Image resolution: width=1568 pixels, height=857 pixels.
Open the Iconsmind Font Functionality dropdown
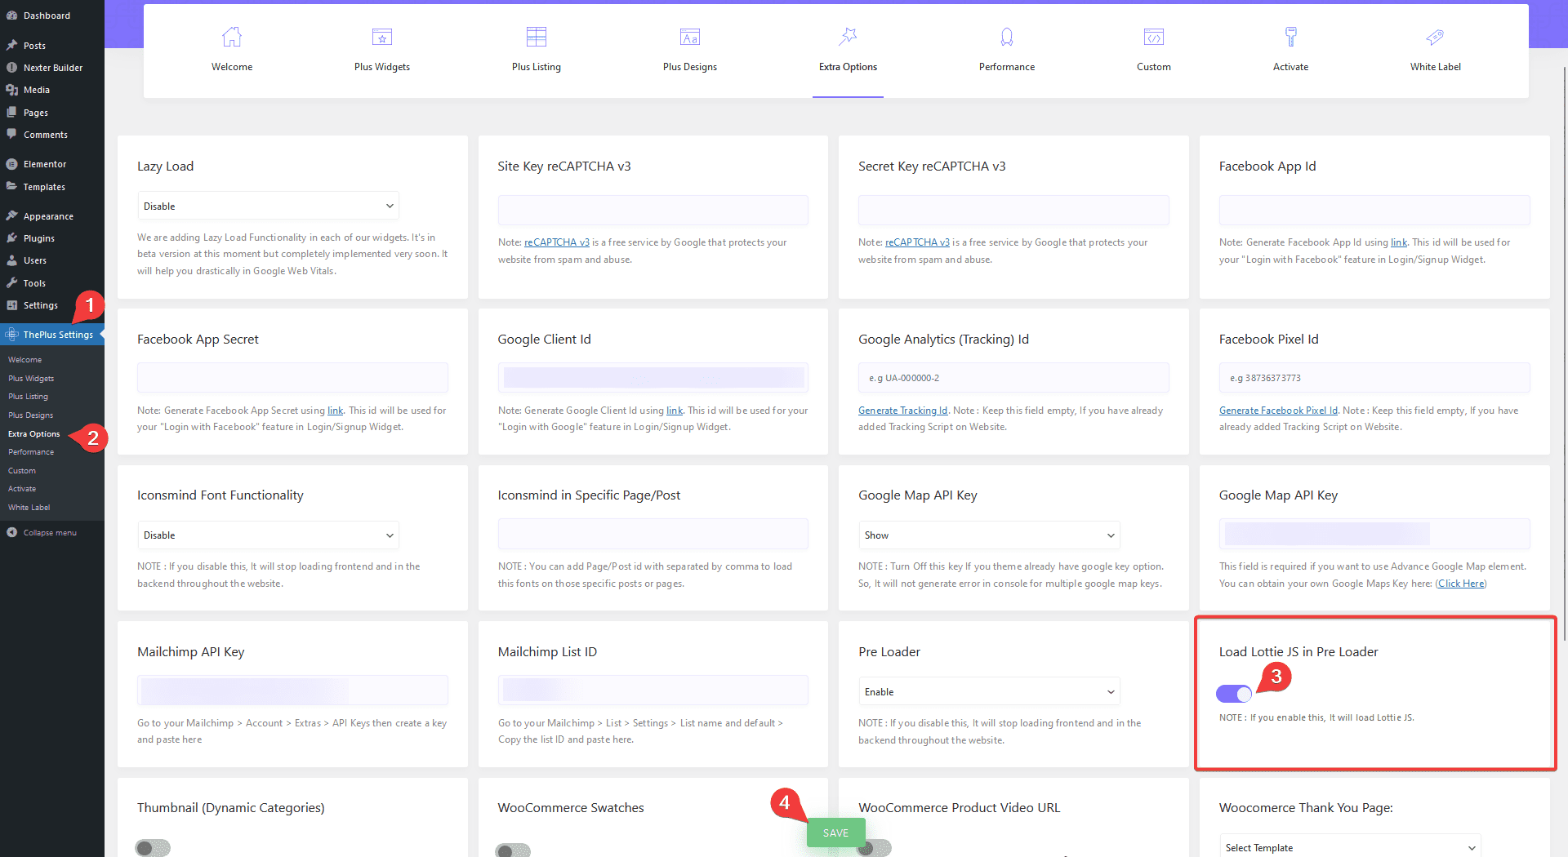(268, 535)
